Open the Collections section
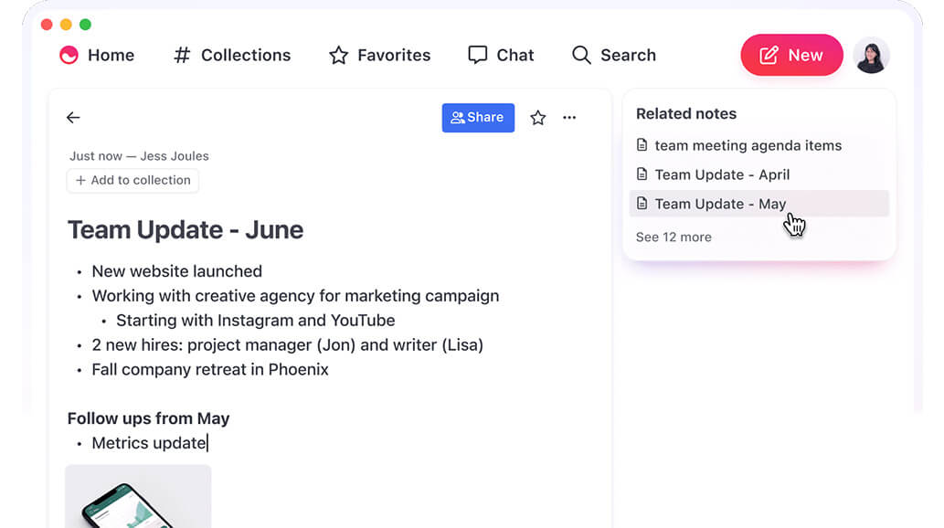Image resolution: width=944 pixels, height=528 pixels. [232, 55]
